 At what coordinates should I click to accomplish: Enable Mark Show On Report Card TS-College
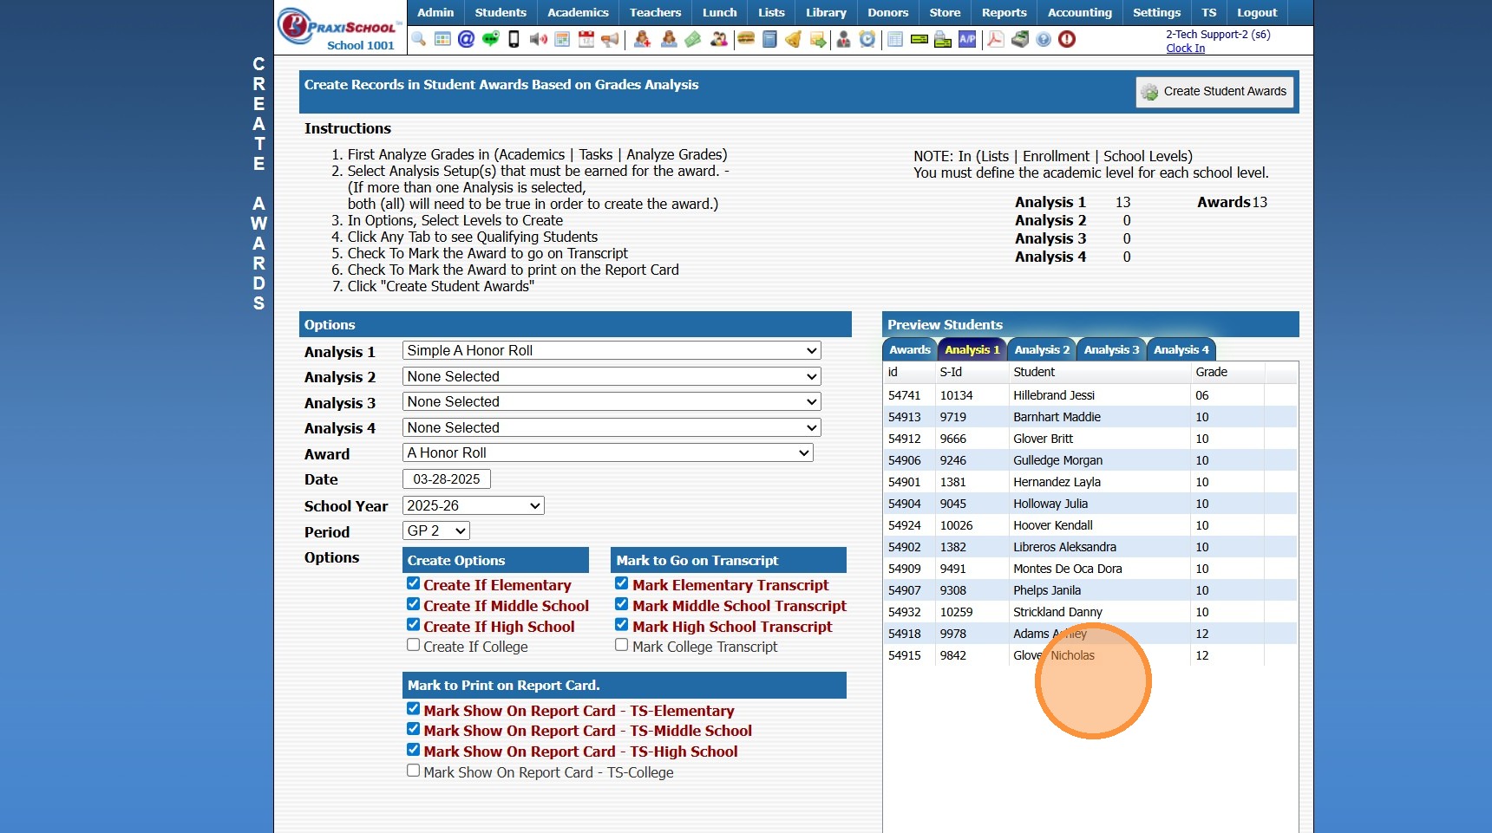pos(414,771)
